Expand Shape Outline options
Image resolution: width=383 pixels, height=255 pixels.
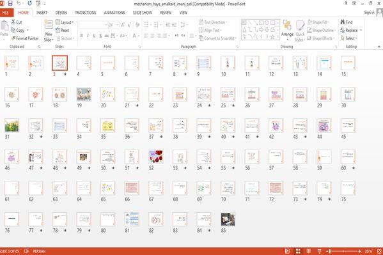pyautogui.click(x=322, y=30)
